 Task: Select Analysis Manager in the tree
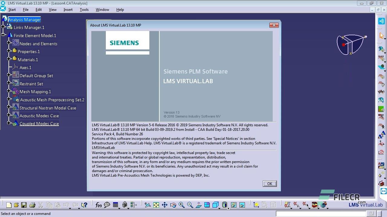tap(24, 20)
